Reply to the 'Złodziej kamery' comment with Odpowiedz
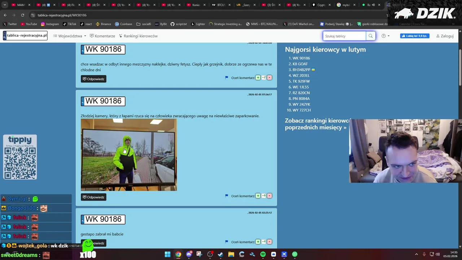Viewport: 462px width, 260px height. click(93, 197)
